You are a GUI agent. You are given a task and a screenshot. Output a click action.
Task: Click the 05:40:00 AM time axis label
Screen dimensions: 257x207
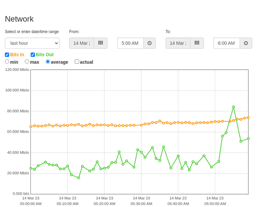pos(178,204)
